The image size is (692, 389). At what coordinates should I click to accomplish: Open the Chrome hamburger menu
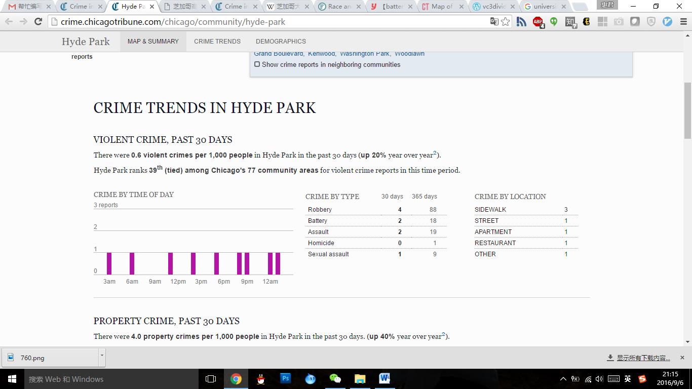683,22
